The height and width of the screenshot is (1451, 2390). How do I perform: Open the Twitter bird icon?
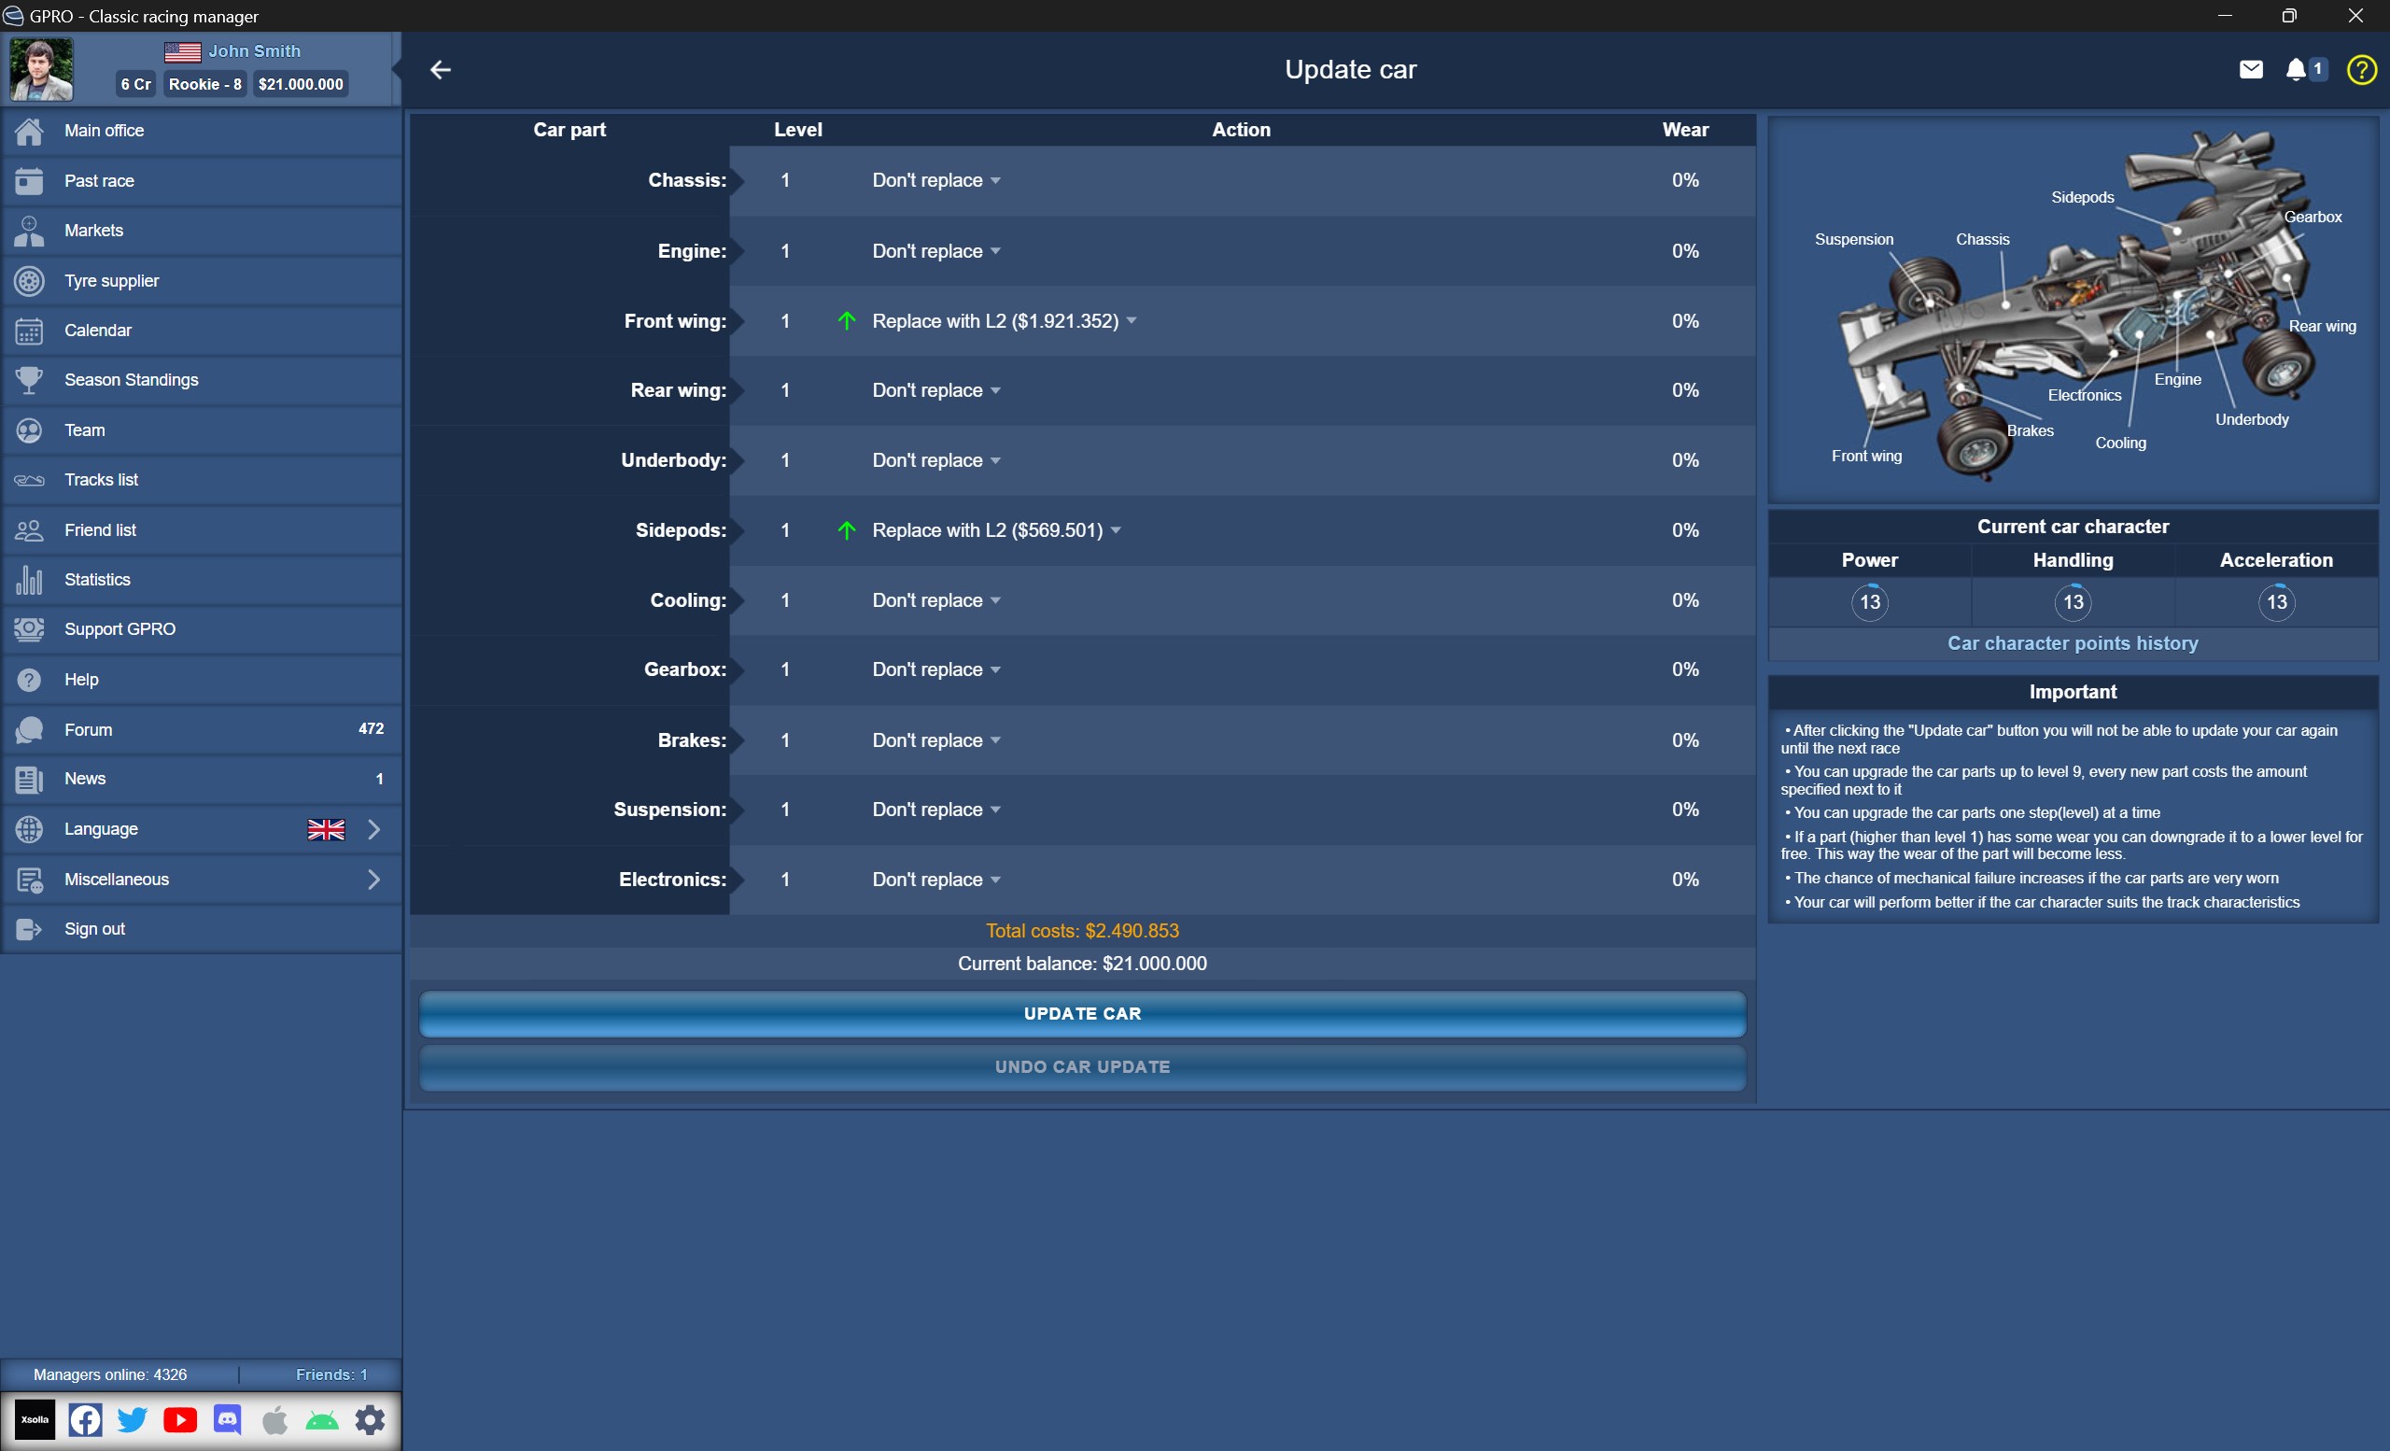pyautogui.click(x=133, y=1420)
